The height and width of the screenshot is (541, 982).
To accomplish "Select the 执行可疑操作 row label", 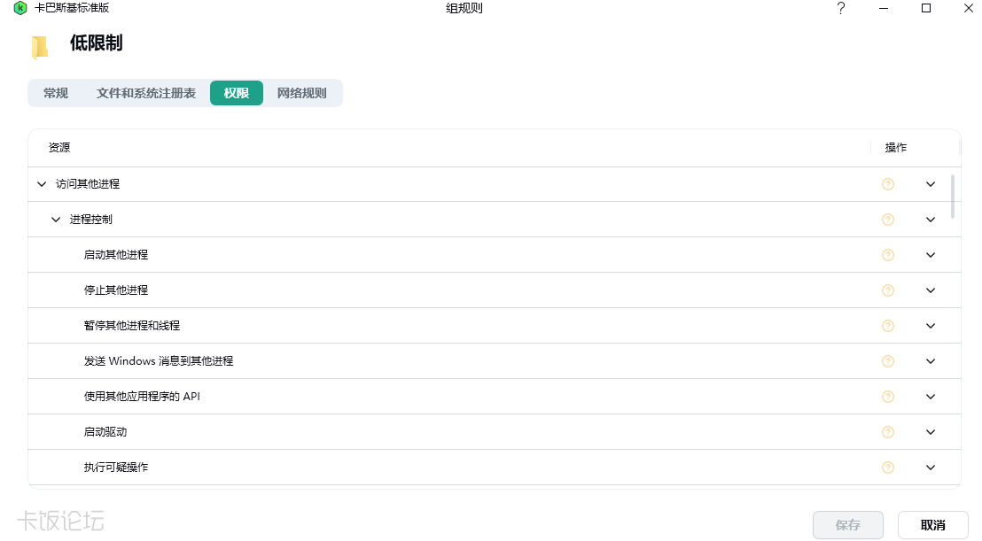I will (x=116, y=468).
